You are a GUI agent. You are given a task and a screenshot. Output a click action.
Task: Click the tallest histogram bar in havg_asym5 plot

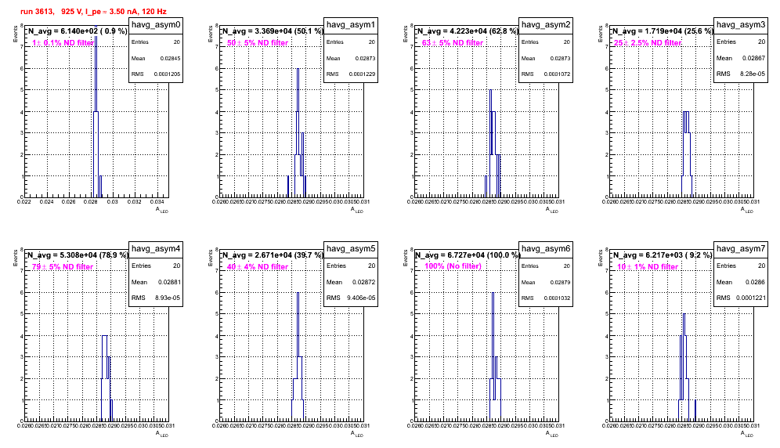coord(298,357)
